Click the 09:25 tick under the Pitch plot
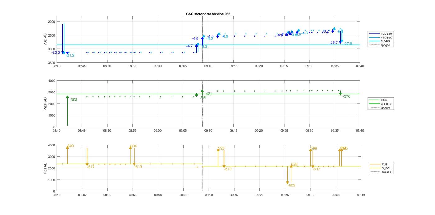The image size is (435, 215). [284, 130]
